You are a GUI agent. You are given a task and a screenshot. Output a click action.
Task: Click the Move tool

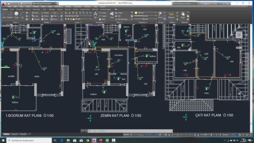(35, 13)
